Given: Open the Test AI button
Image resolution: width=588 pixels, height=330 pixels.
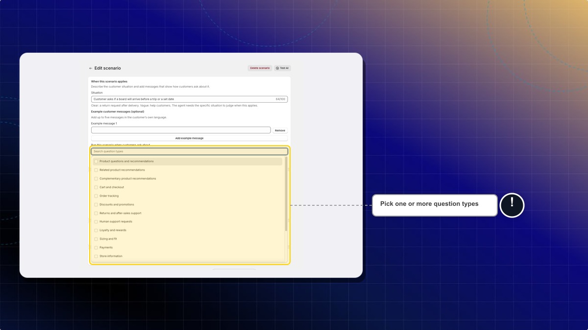Looking at the screenshot, I should click(282, 68).
